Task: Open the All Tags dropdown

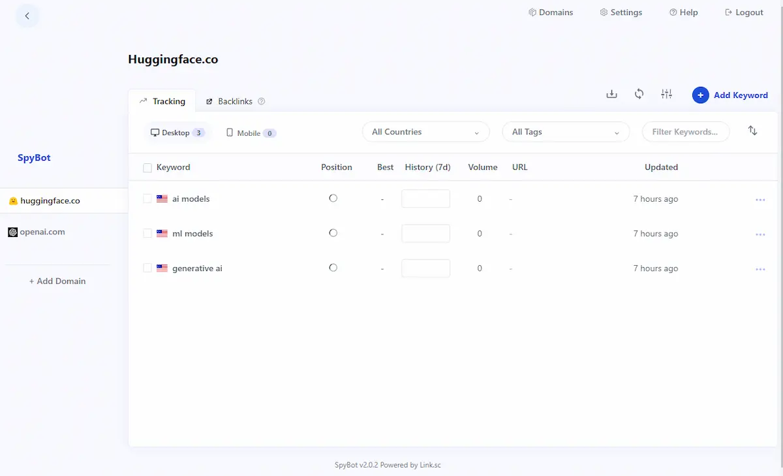Action: point(565,132)
